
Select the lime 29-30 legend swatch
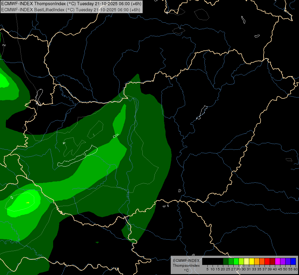tap(241, 261)
